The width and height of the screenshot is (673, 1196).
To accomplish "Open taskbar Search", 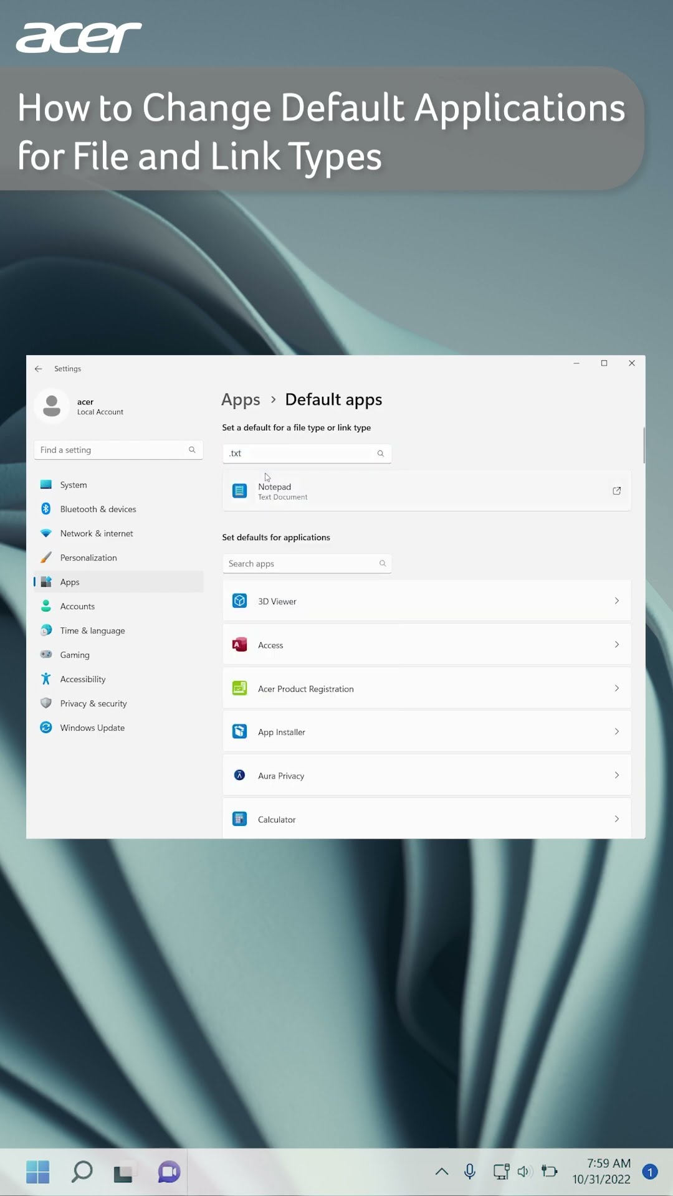I will tap(82, 1172).
